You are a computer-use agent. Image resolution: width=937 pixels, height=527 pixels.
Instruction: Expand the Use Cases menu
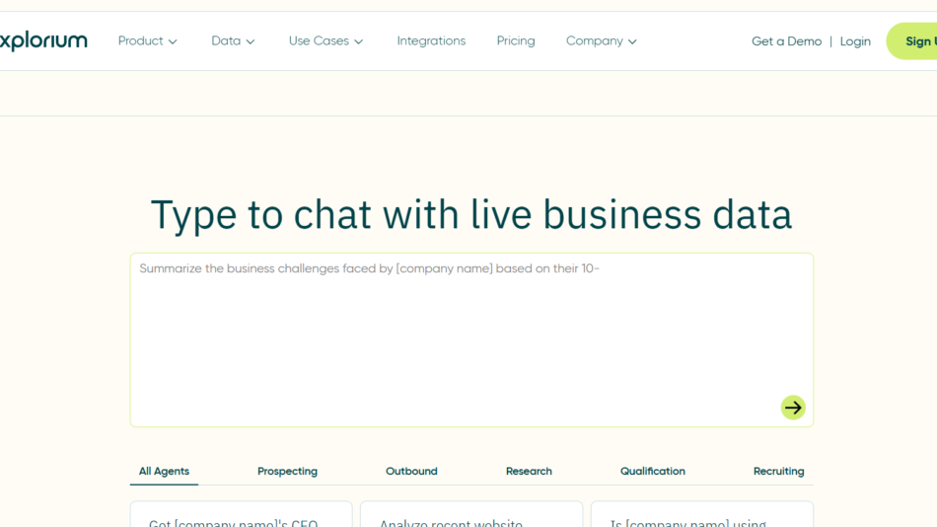pos(325,41)
